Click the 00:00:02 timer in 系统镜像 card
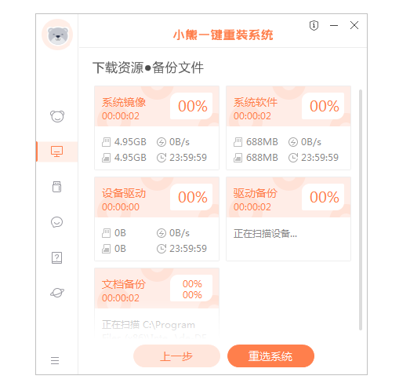410x383 pixels. [121, 116]
